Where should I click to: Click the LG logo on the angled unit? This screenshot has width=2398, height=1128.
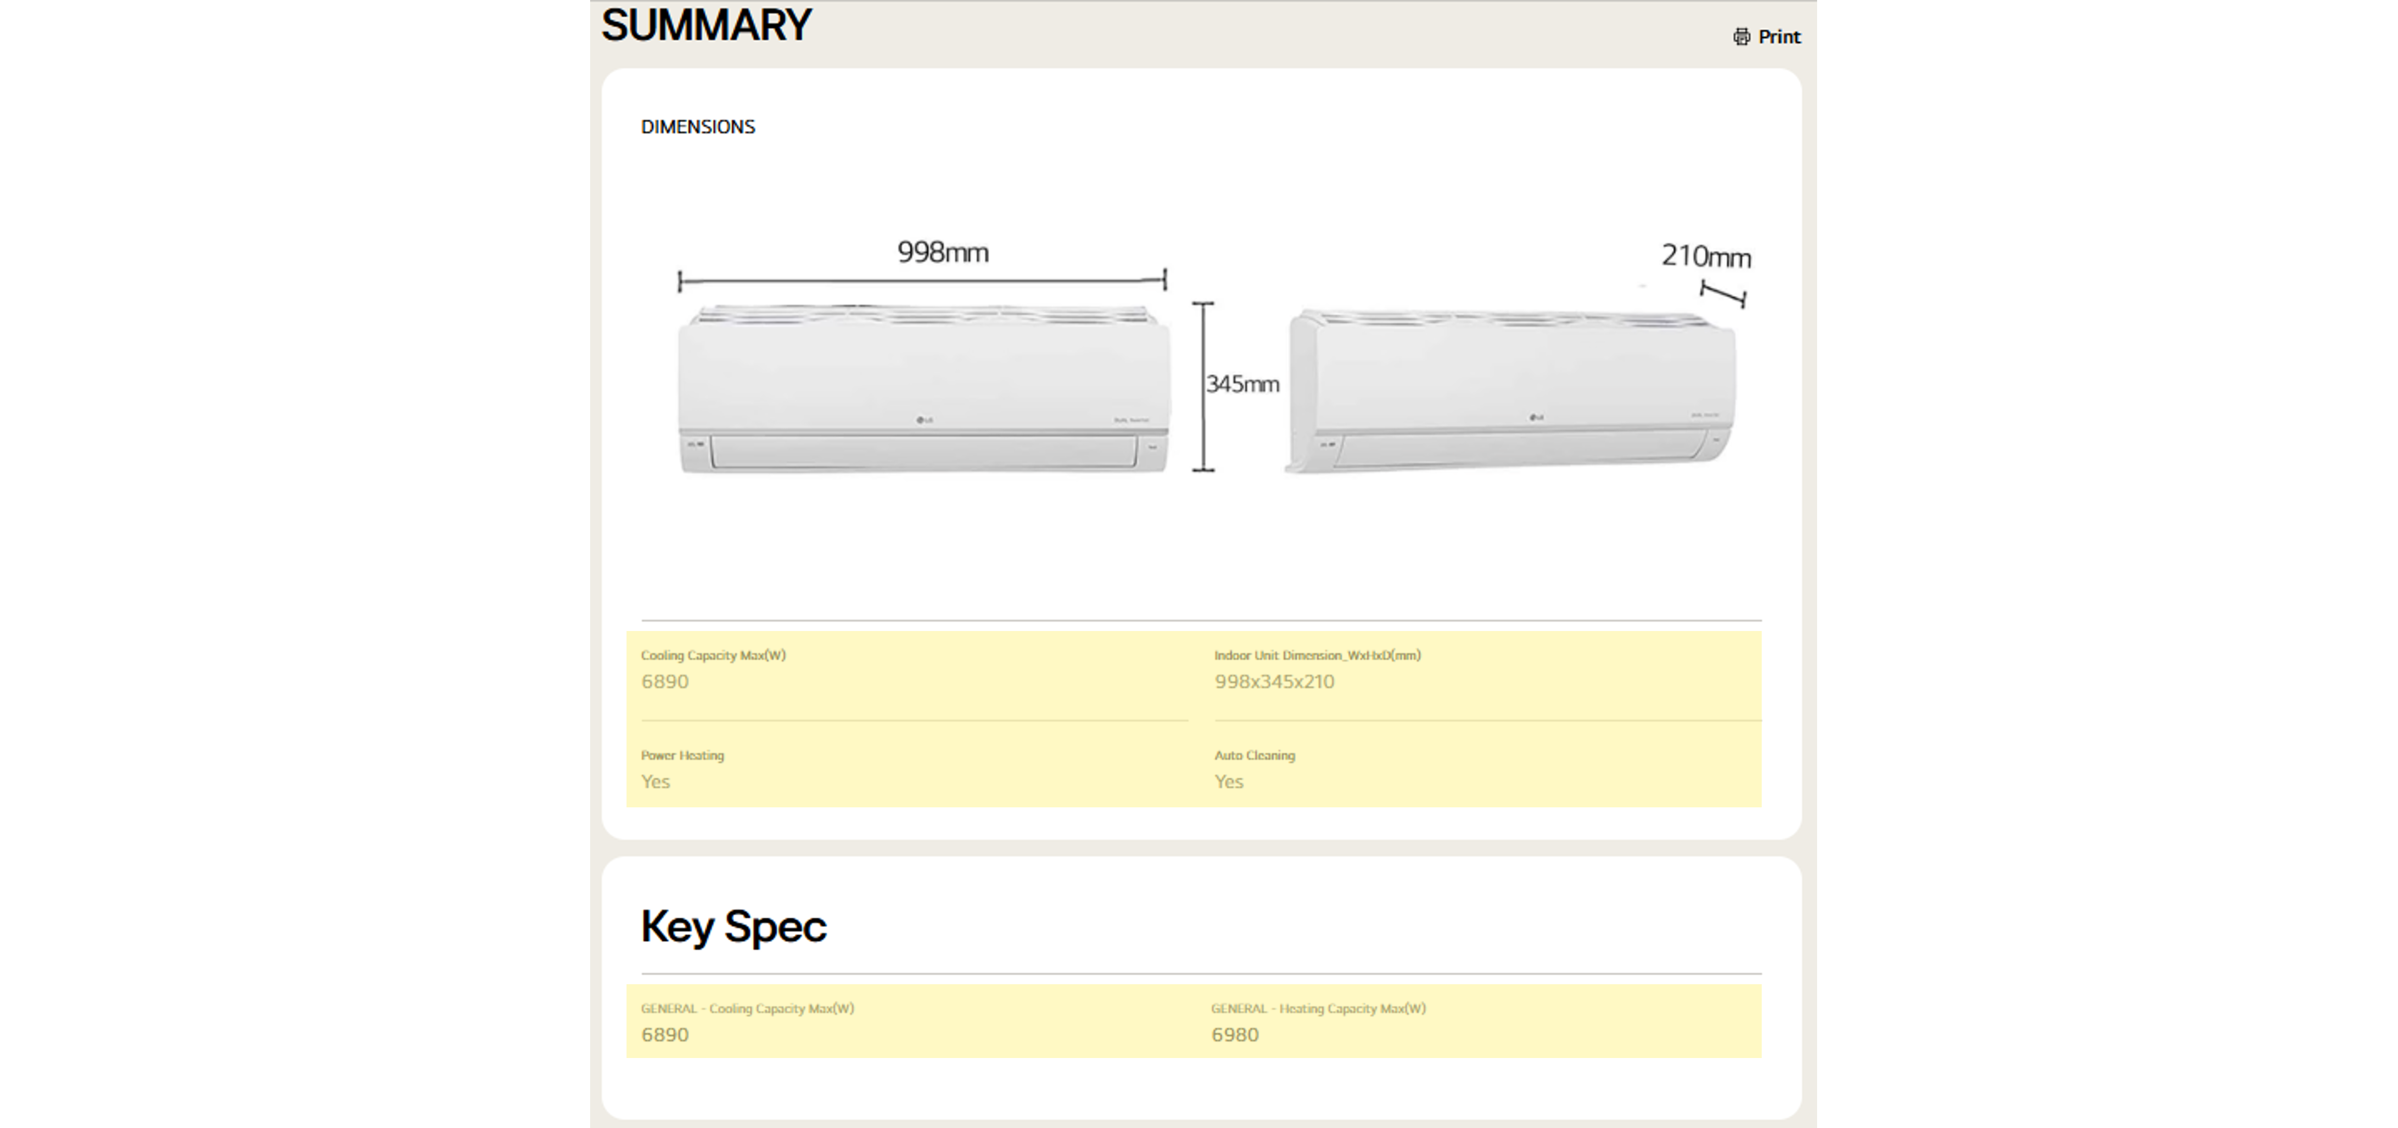coord(1536,417)
